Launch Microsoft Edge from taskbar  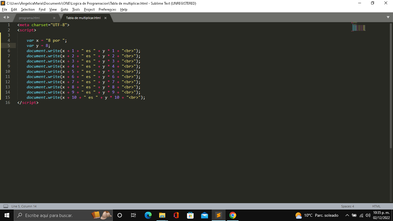(x=148, y=215)
